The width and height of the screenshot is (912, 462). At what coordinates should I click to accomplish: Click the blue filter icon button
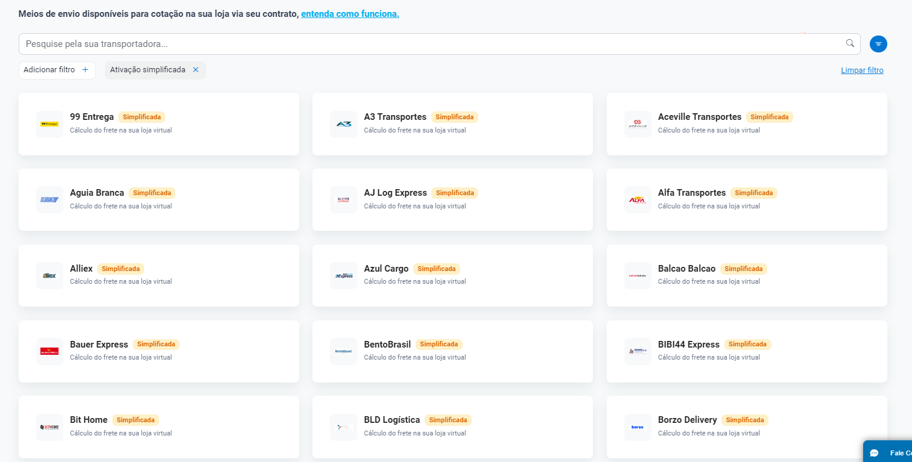tap(878, 44)
